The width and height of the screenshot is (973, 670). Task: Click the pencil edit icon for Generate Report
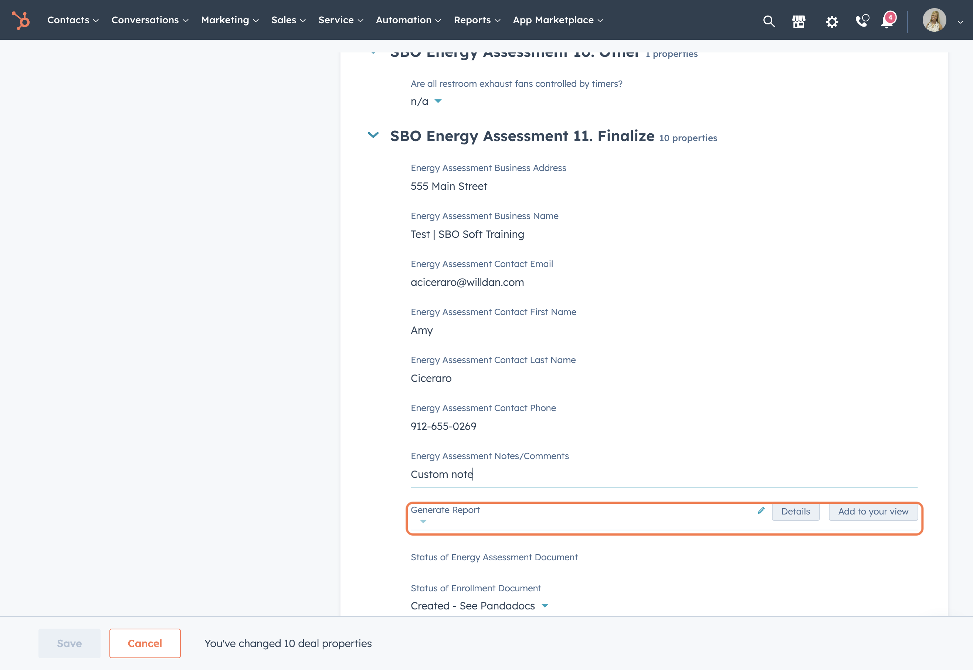[x=761, y=510]
